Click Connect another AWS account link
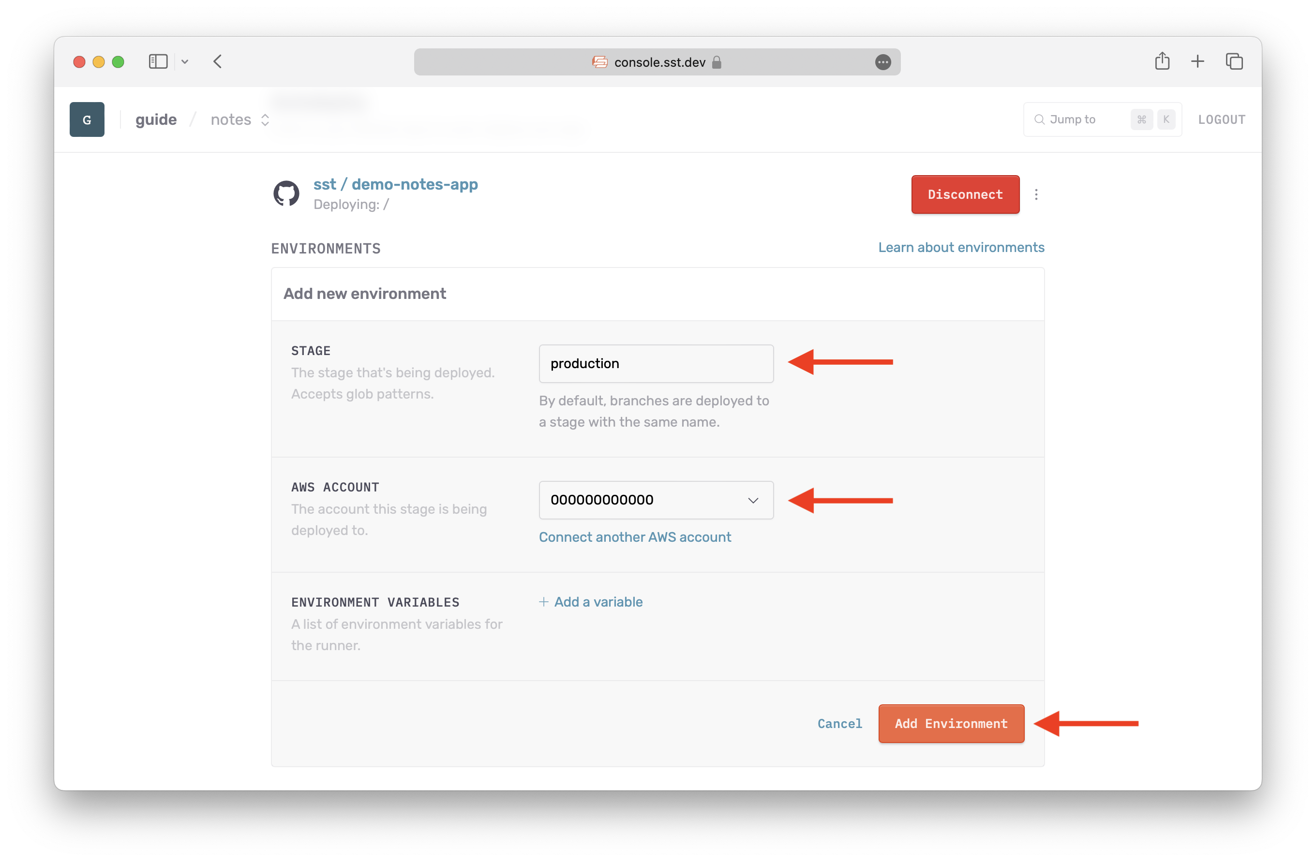1316x862 pixels. 635,536
